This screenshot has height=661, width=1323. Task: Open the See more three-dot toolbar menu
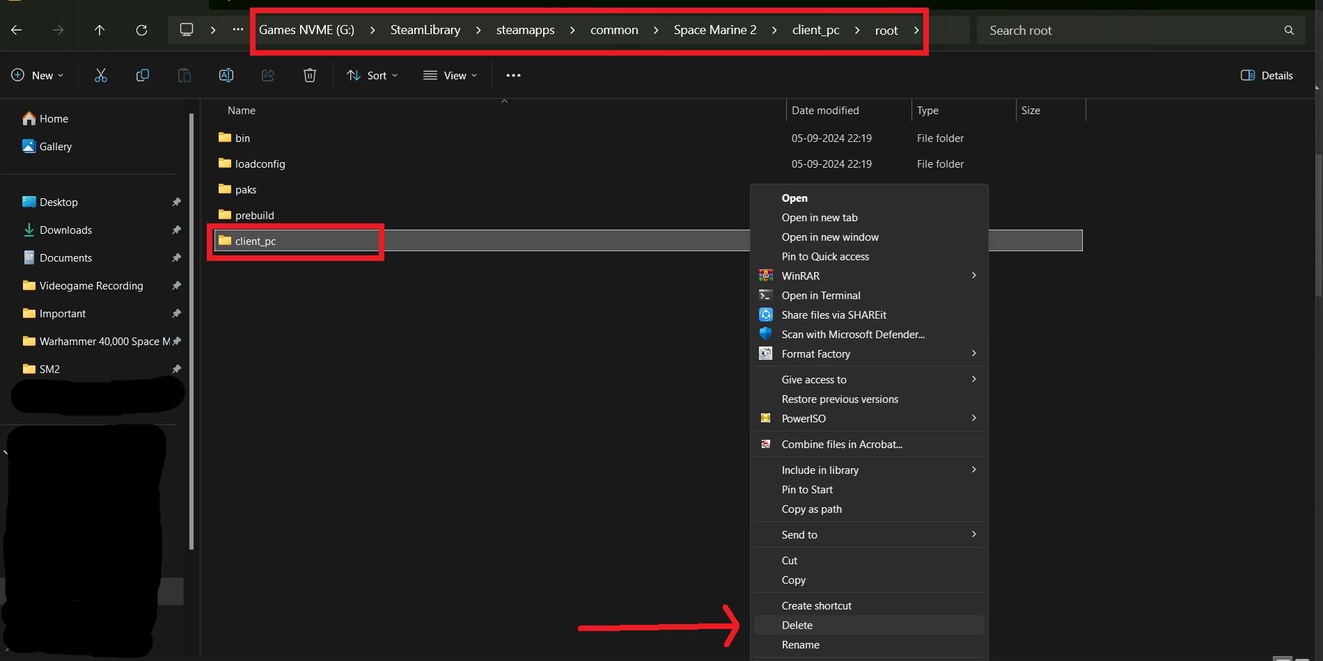(x=513, y=75)
